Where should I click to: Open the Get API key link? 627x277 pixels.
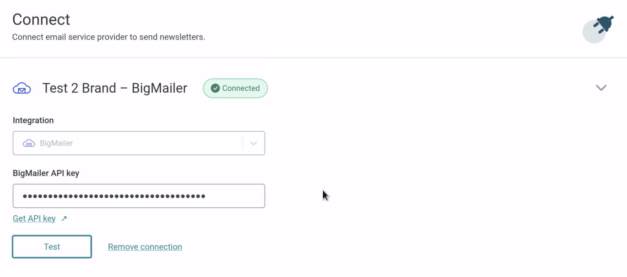34,218
